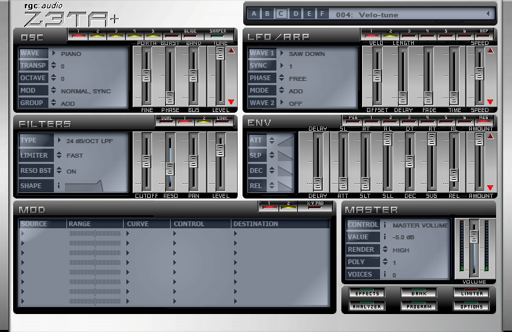
Task: Click the OSC PHASE slider handle
Action: (x=169, y=98)
